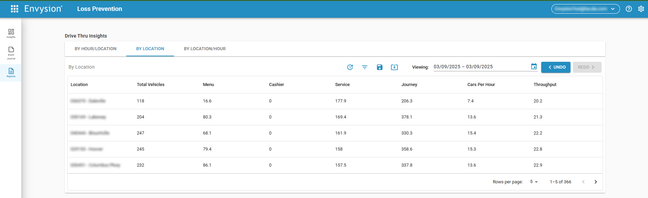This screenshot has height=198, width=648.
Task: Open the app launcher grid icon
Action: click(x=14, y=9)
